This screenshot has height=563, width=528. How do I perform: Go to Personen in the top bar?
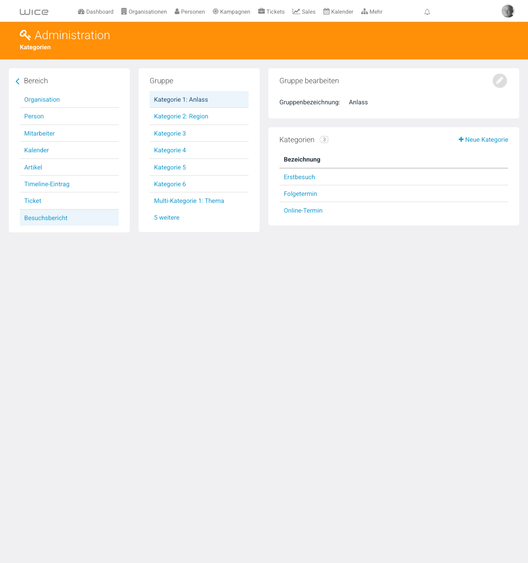[190, 12]
